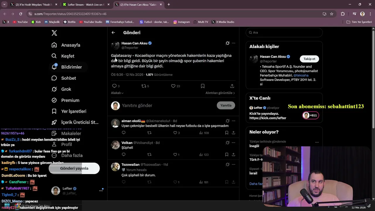The height and width of the screenshot is (211, 375).
Task: Click Grok icon on TozowaSan's reply
Action: (x=227, y=164)
